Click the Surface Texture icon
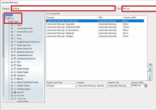Image resolution: width=156 pixels, height=110 pixels. pyautogui.click(x=15, y=86)
